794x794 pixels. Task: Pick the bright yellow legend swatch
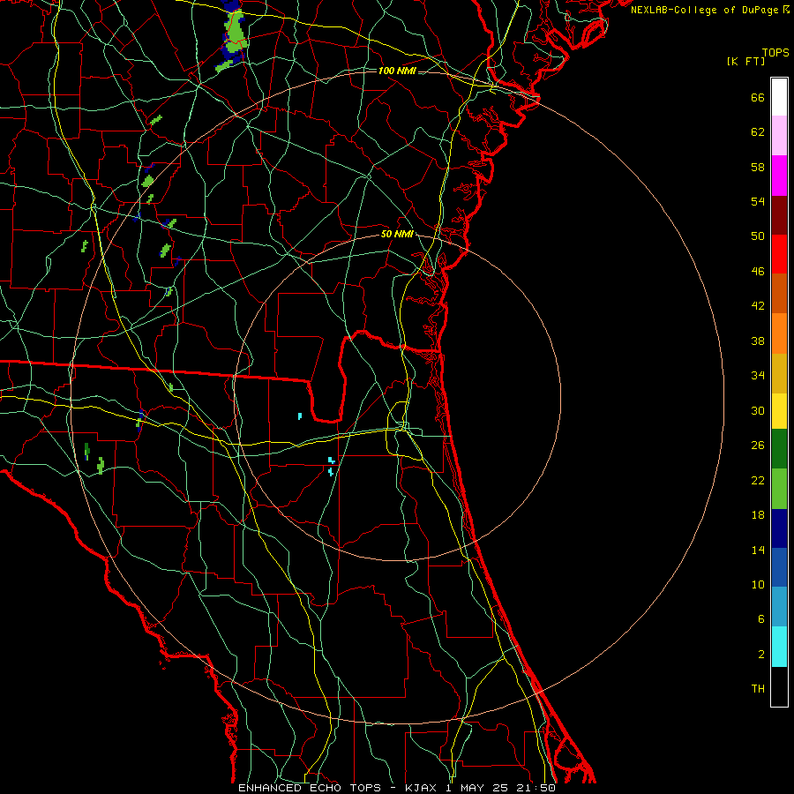pos(779,411)
